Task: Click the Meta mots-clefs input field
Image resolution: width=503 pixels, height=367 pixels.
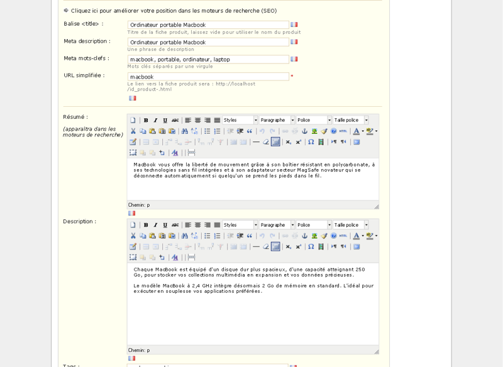Action: pos(208,59)
